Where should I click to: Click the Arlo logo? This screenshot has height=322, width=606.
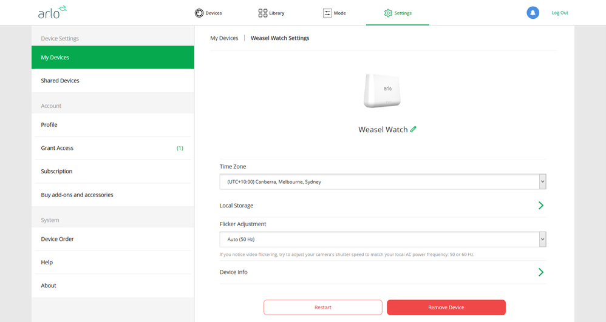point(52,12)
